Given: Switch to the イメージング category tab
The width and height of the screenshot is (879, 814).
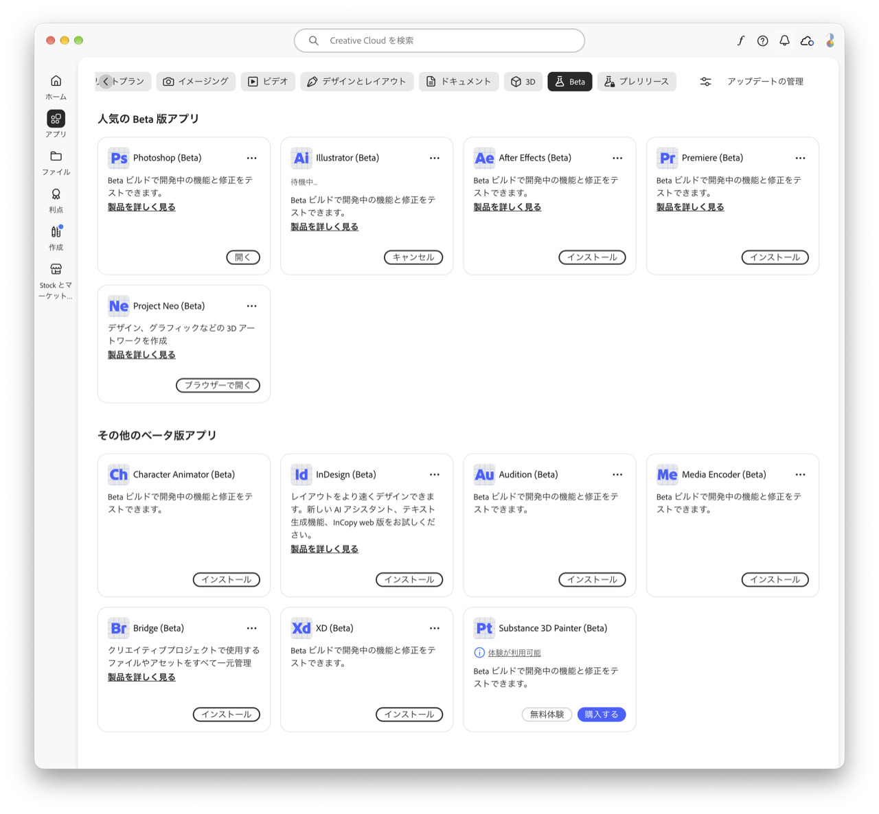Looking at the screenshot, I should coord(196,82).
